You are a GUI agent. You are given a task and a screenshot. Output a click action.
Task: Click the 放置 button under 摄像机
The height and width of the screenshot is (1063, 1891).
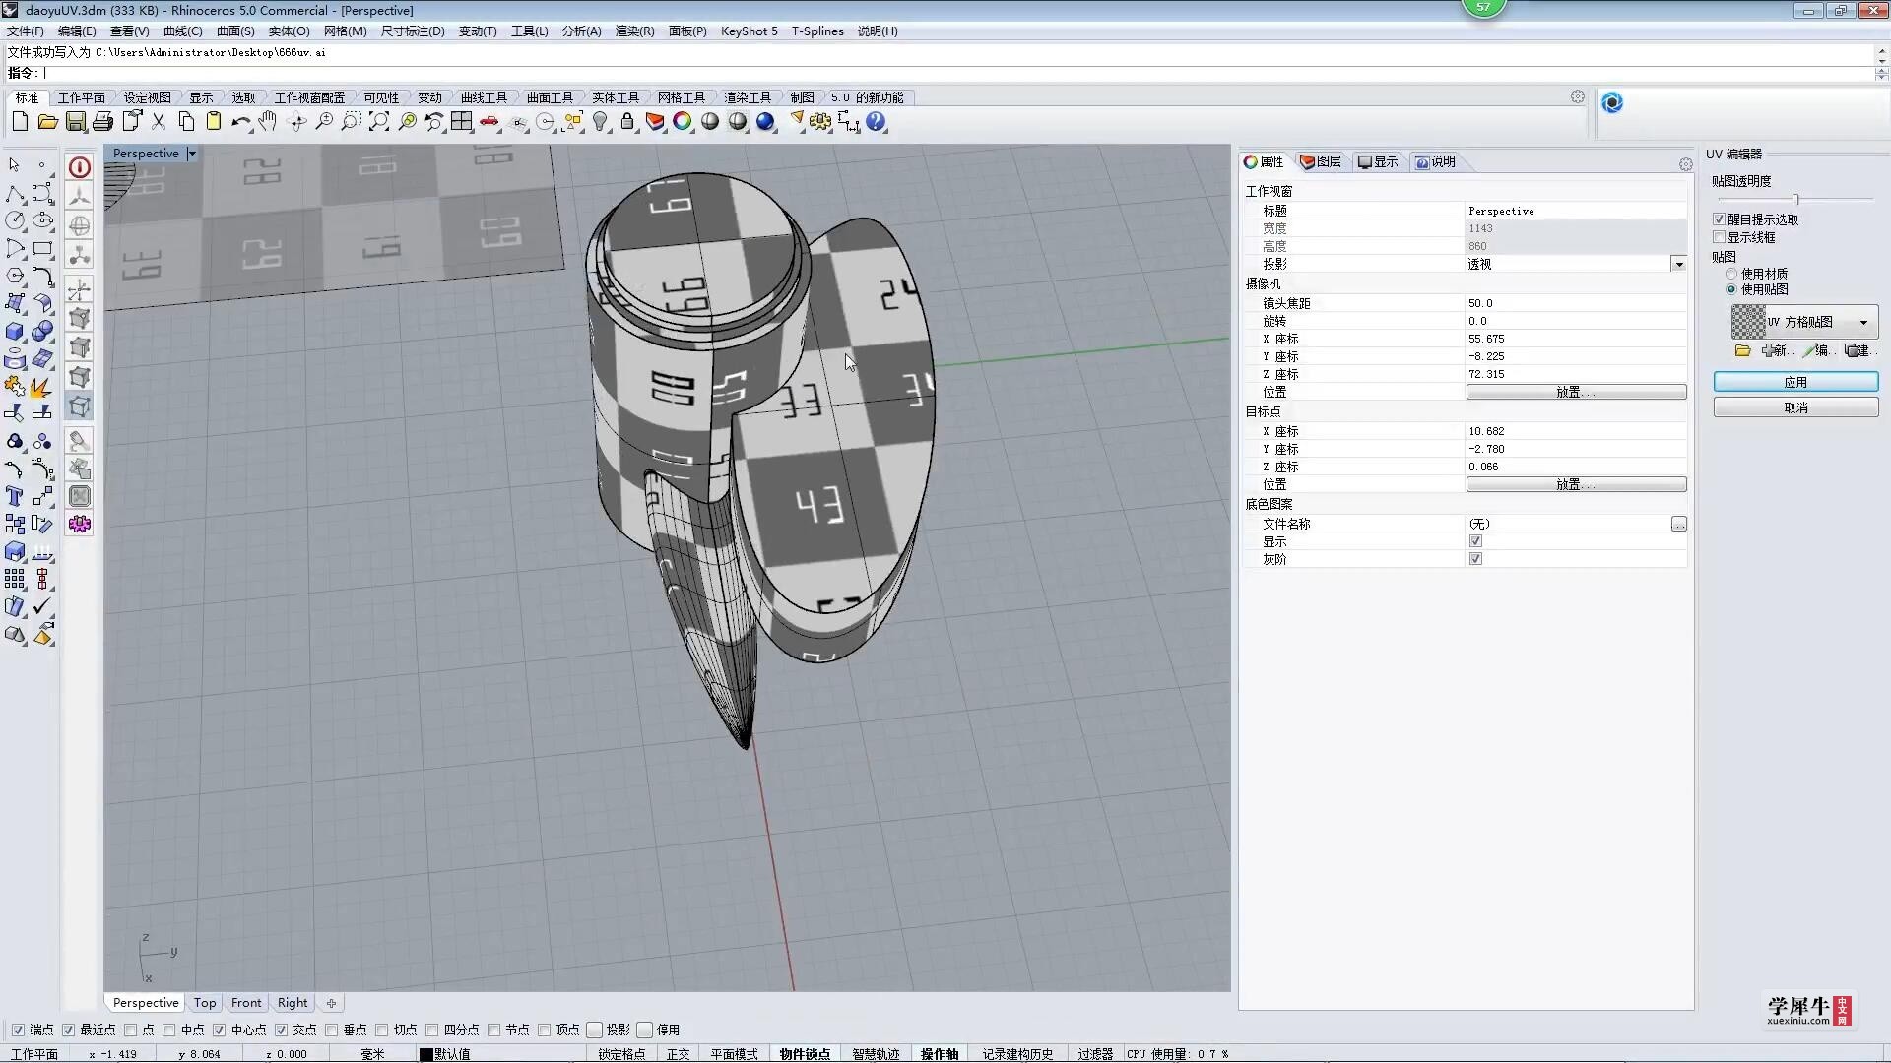1576,392
